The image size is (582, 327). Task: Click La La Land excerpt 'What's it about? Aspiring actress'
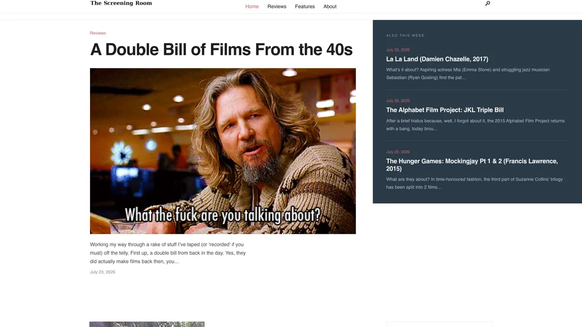[x=468, y=74]
